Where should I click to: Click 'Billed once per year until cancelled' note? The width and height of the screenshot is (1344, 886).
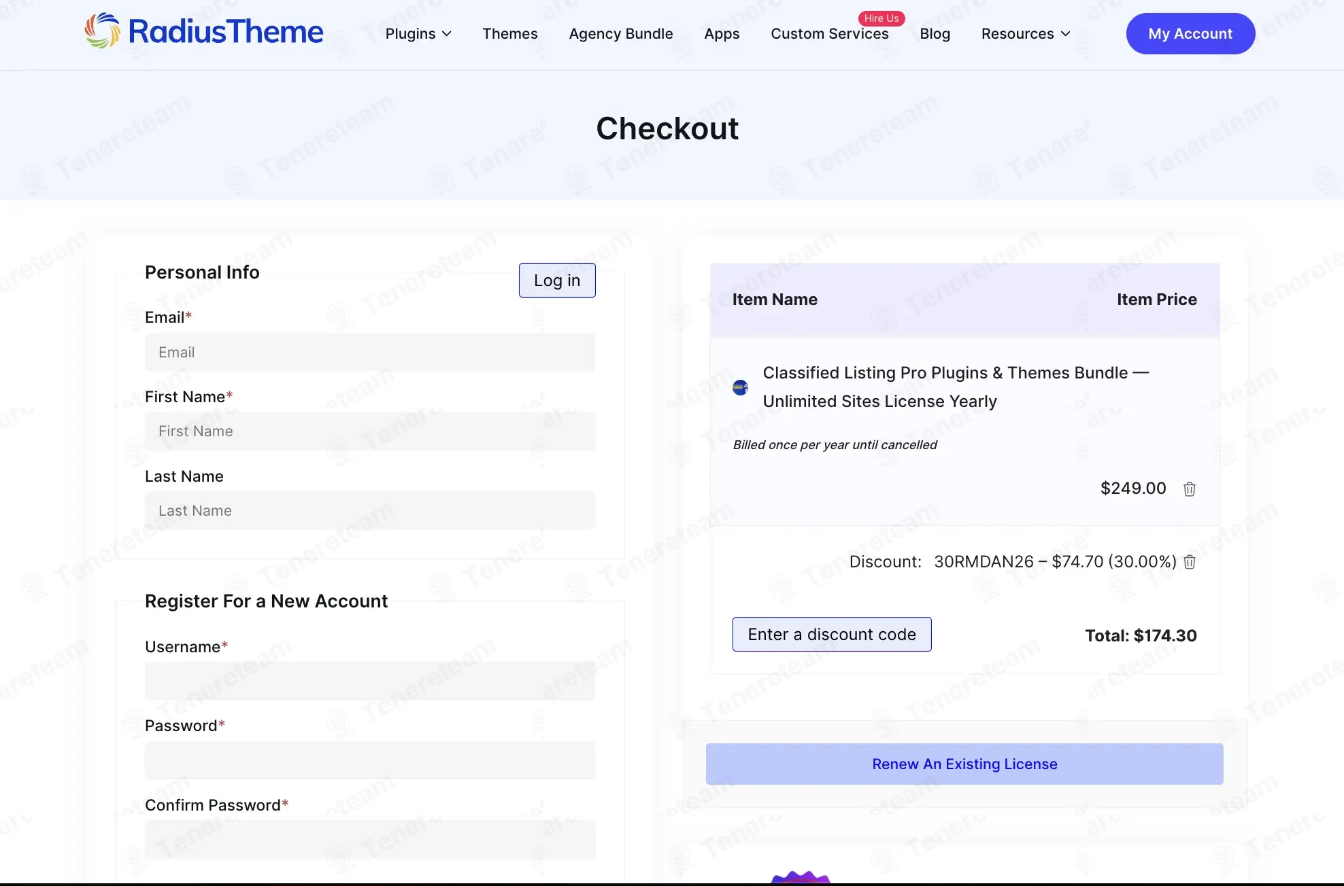835,444
